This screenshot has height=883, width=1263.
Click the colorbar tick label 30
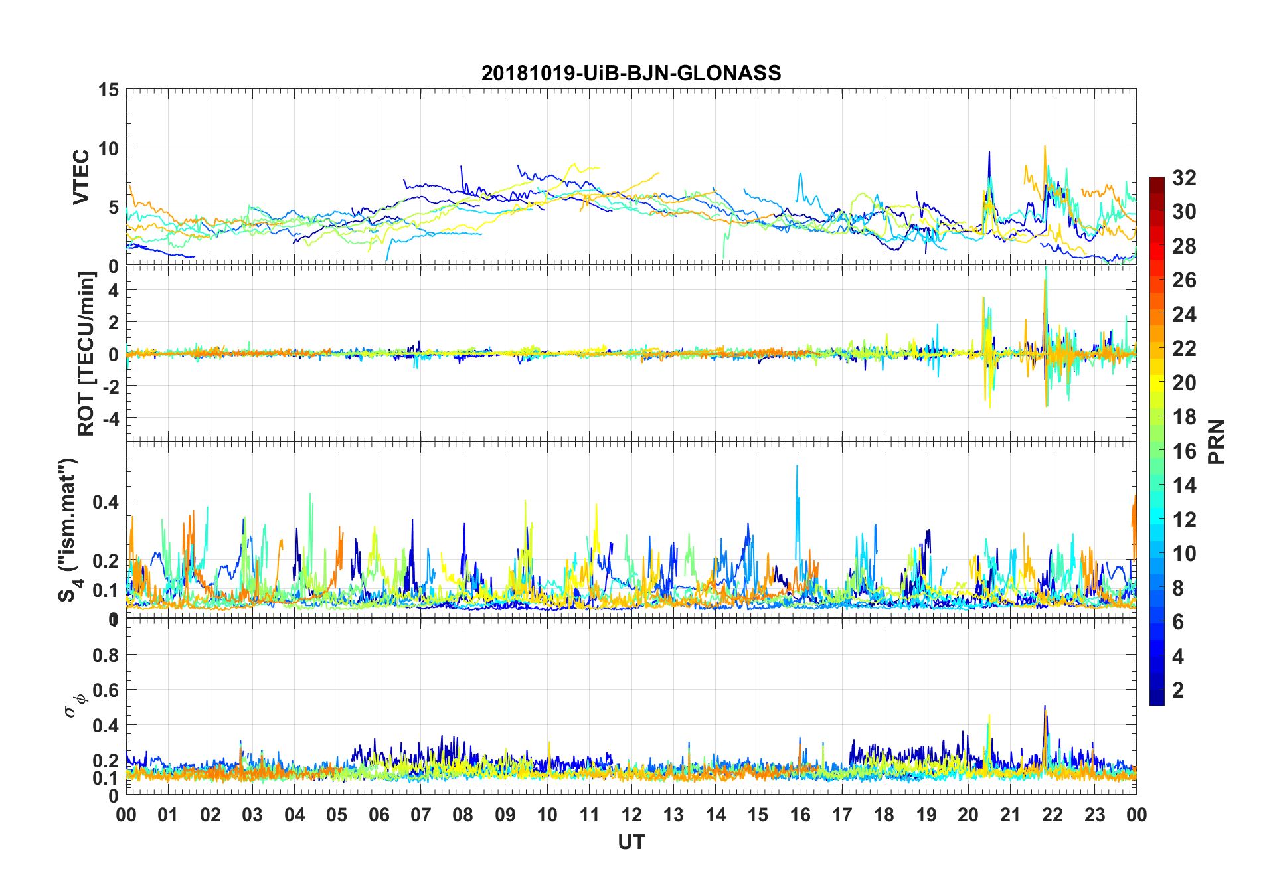click(x=1184, y=212)
